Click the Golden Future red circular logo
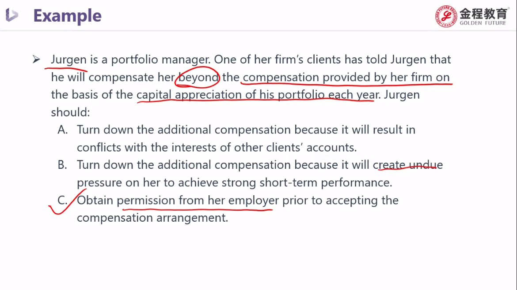This screenshot has height=290, width=517. pyautogui.click(x=446, y=17)
